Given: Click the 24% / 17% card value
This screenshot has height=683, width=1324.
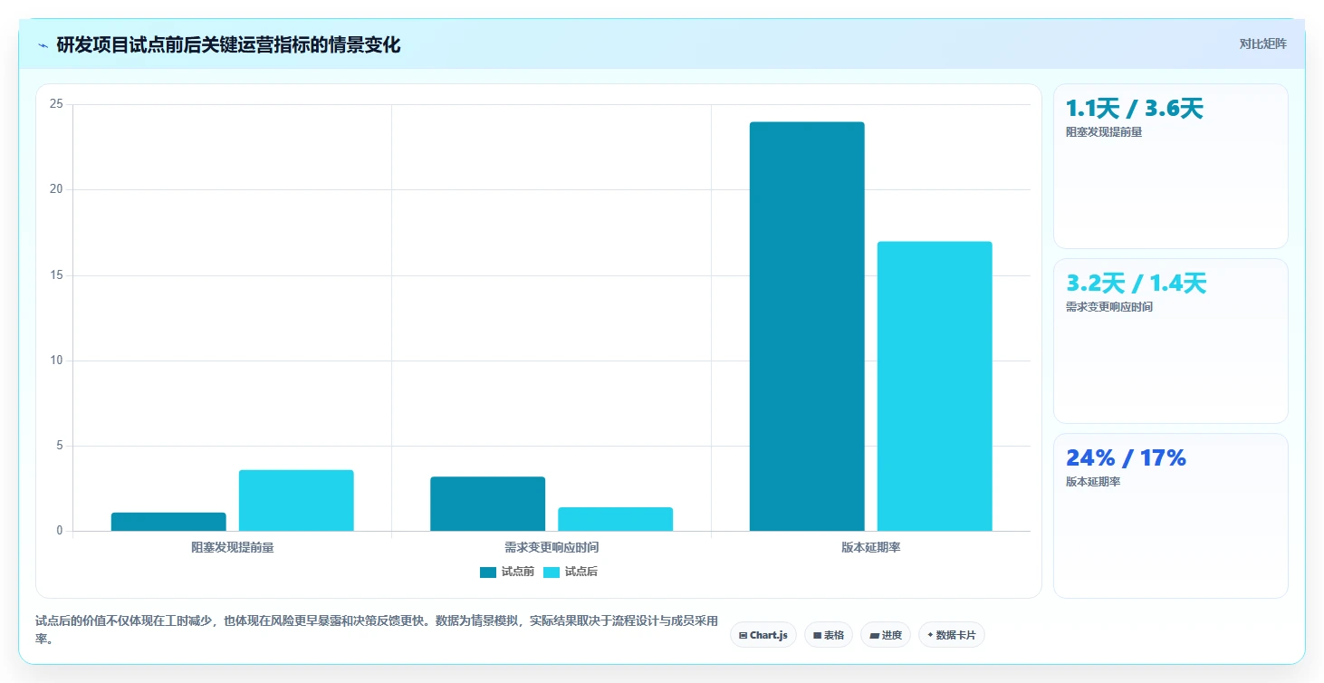Looking at the screenshot, I should [x=1126, y=458].
